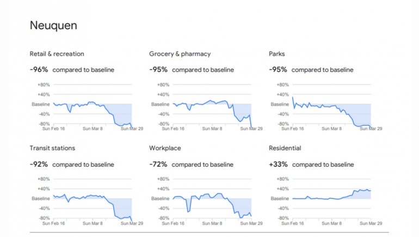Click the Residential chart title
This screenshot has width=419, height=237.
(x=285, y=148)
